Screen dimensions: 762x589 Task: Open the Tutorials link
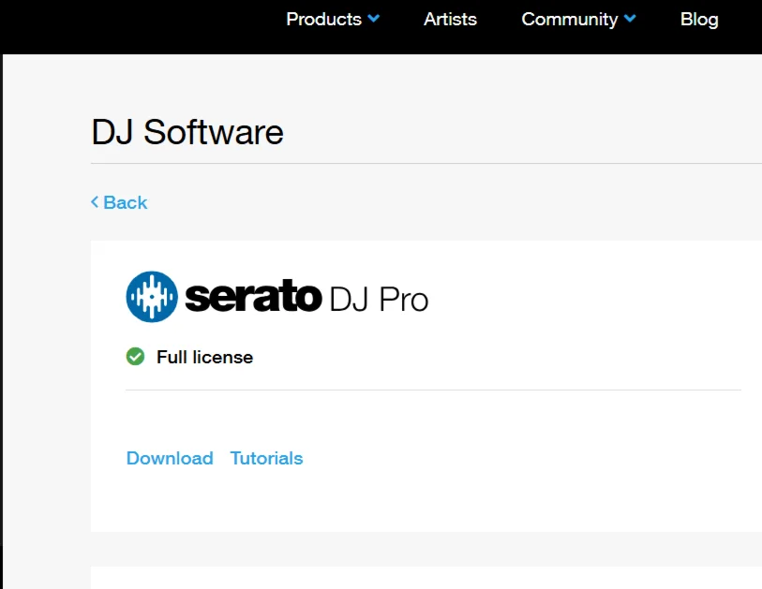(x=266, y=458)
